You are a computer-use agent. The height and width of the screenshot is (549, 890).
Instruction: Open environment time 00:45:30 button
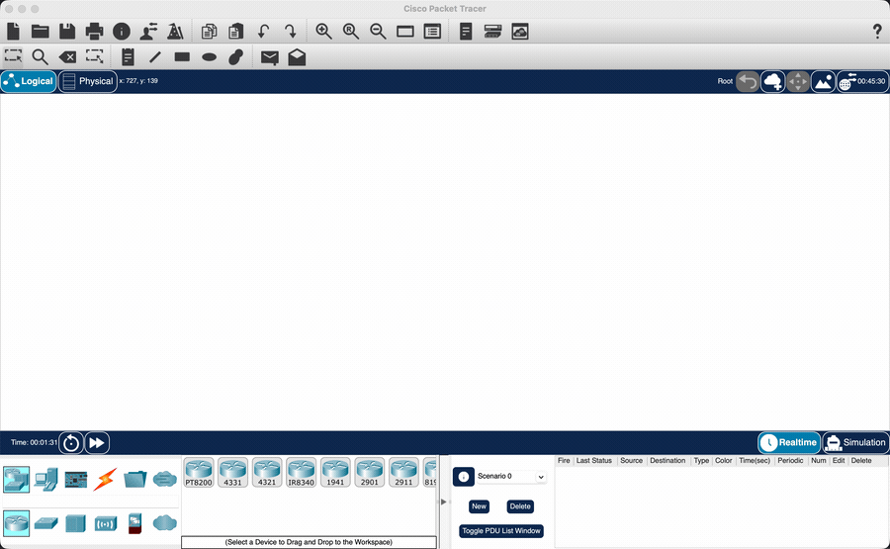pos(862,81)
